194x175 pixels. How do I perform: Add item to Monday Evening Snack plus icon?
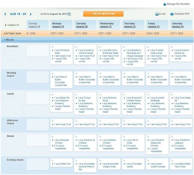click(x=52, y=161)
